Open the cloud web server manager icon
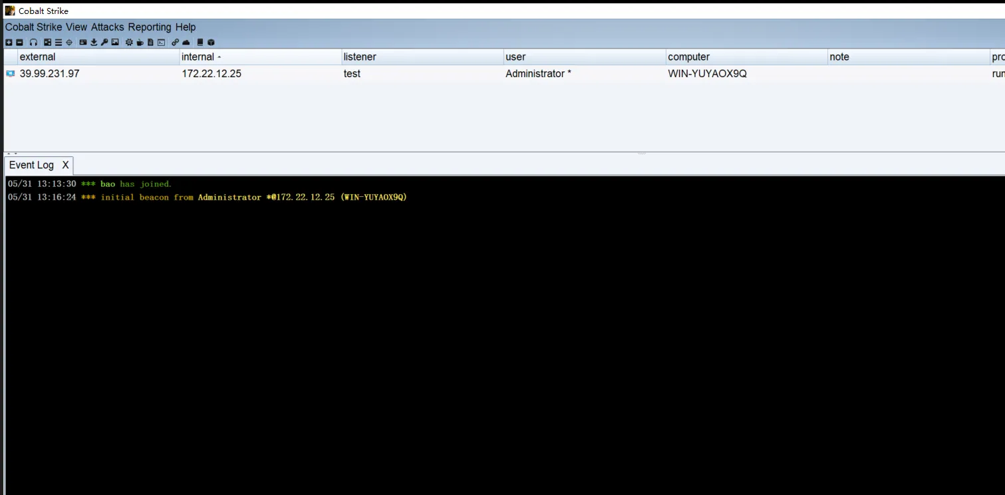Viewport: 1005px width, 495px height. coord(186,43)
